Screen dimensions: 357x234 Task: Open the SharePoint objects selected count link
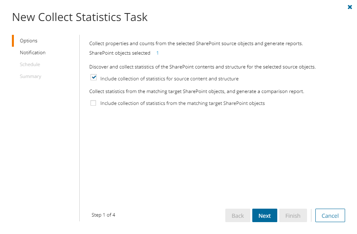point(157,53)
